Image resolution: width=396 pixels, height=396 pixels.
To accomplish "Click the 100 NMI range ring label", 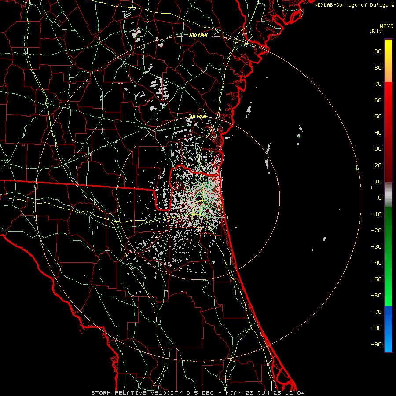I will 198,35.
